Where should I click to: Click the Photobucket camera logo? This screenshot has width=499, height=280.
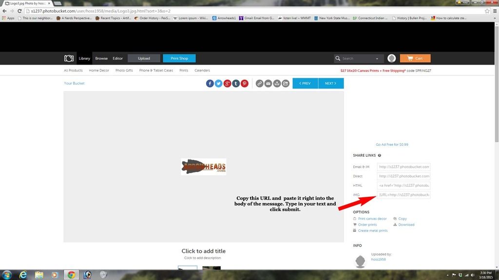69,58
